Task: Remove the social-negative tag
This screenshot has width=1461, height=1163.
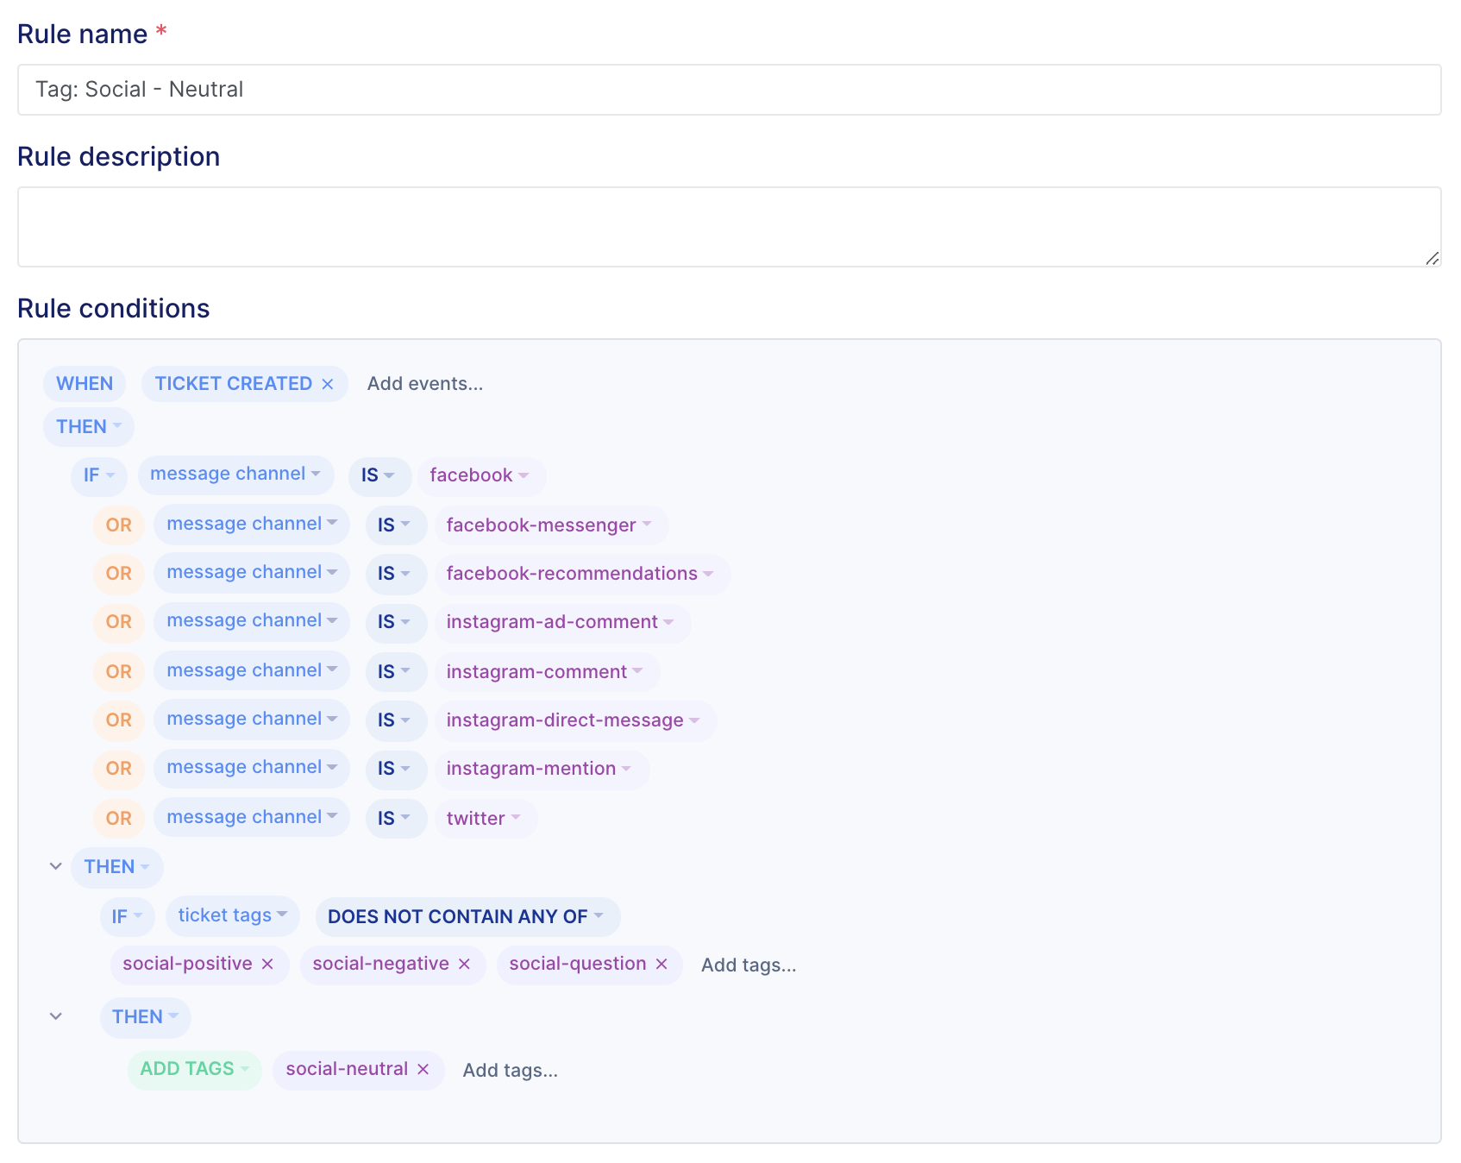Action: coord(464,964)
